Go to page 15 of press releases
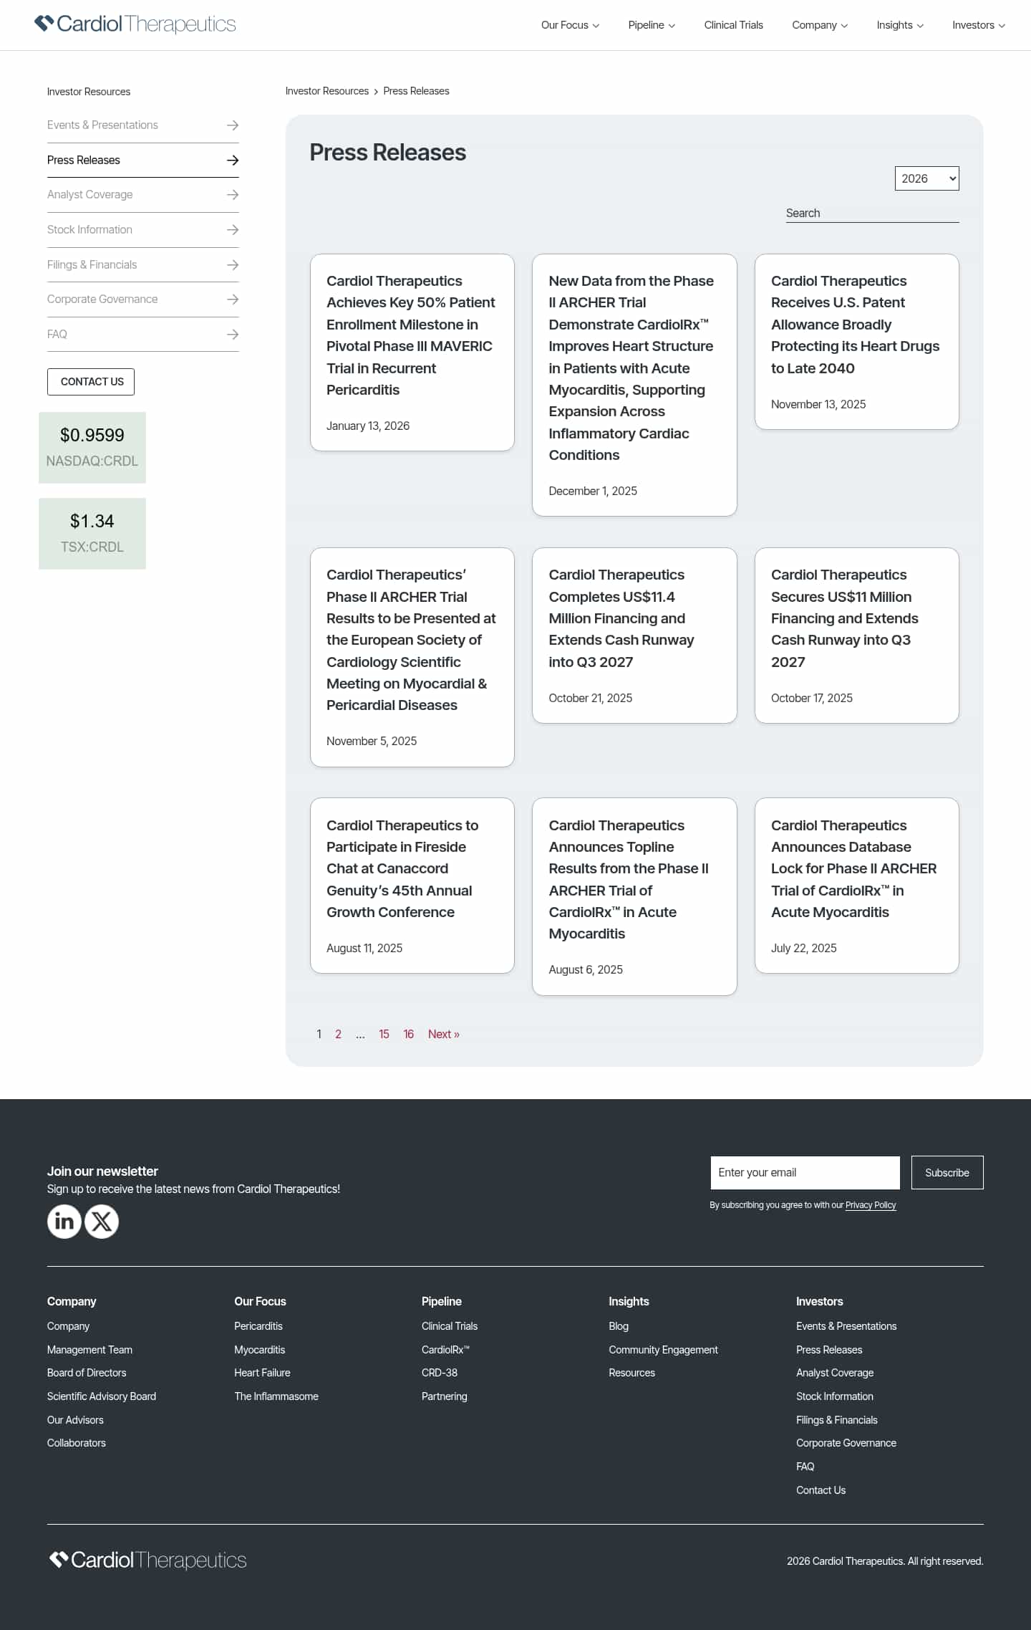The width and height of the screenshot is (1031, 1630). tap(384, 1034)
